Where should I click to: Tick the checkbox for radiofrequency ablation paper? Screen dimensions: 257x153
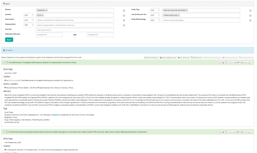[x=4, y=62]
